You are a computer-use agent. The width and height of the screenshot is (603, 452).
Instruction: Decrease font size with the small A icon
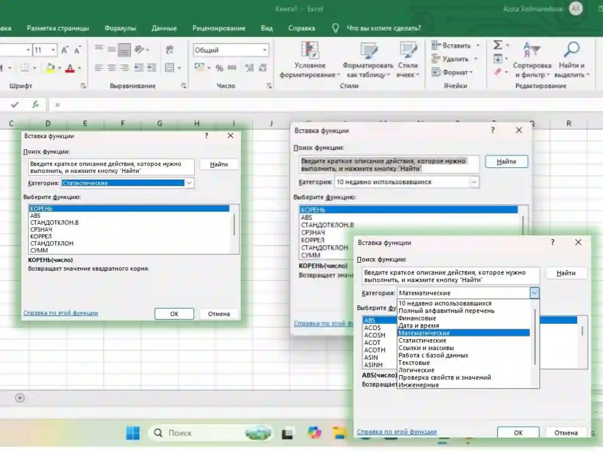click(x=78, y=50)
